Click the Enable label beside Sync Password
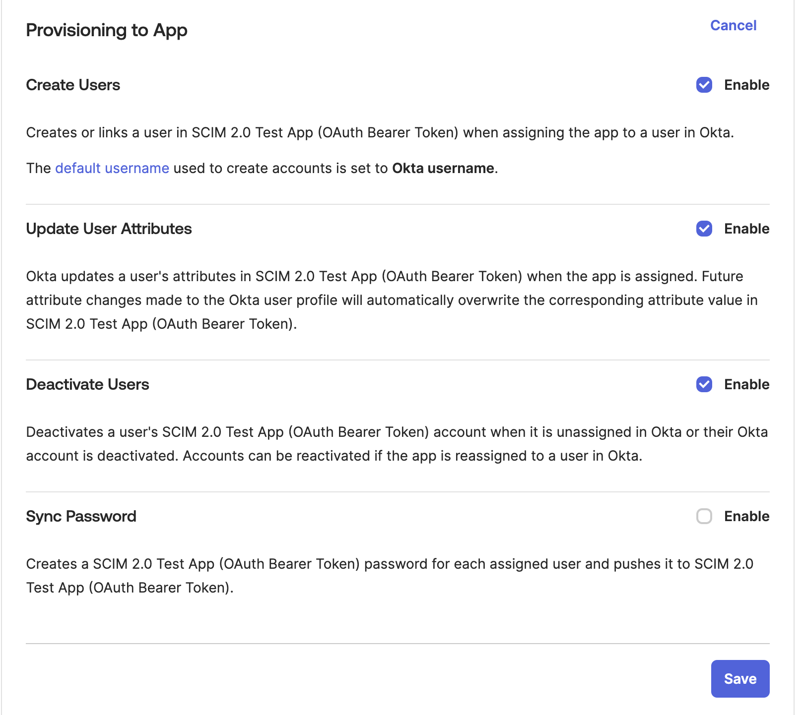 (x=746, y=517)
